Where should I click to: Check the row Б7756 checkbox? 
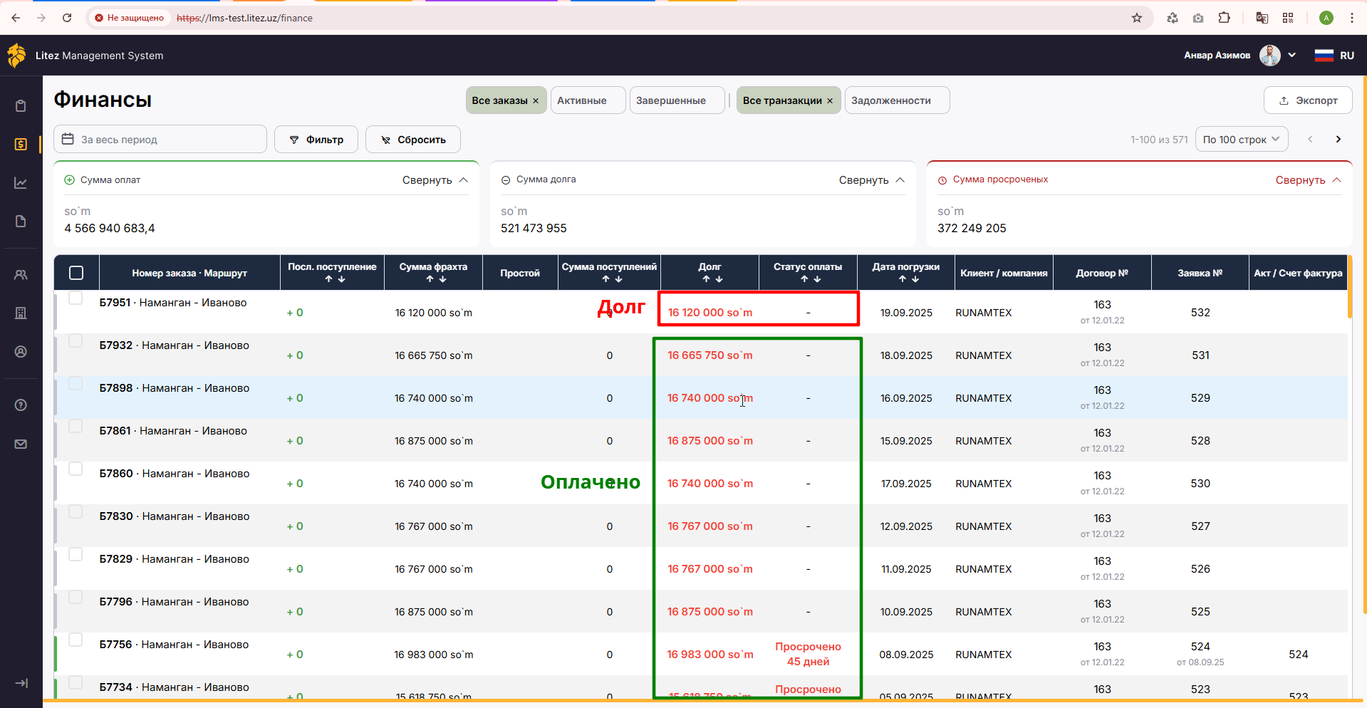click(76, 640)
